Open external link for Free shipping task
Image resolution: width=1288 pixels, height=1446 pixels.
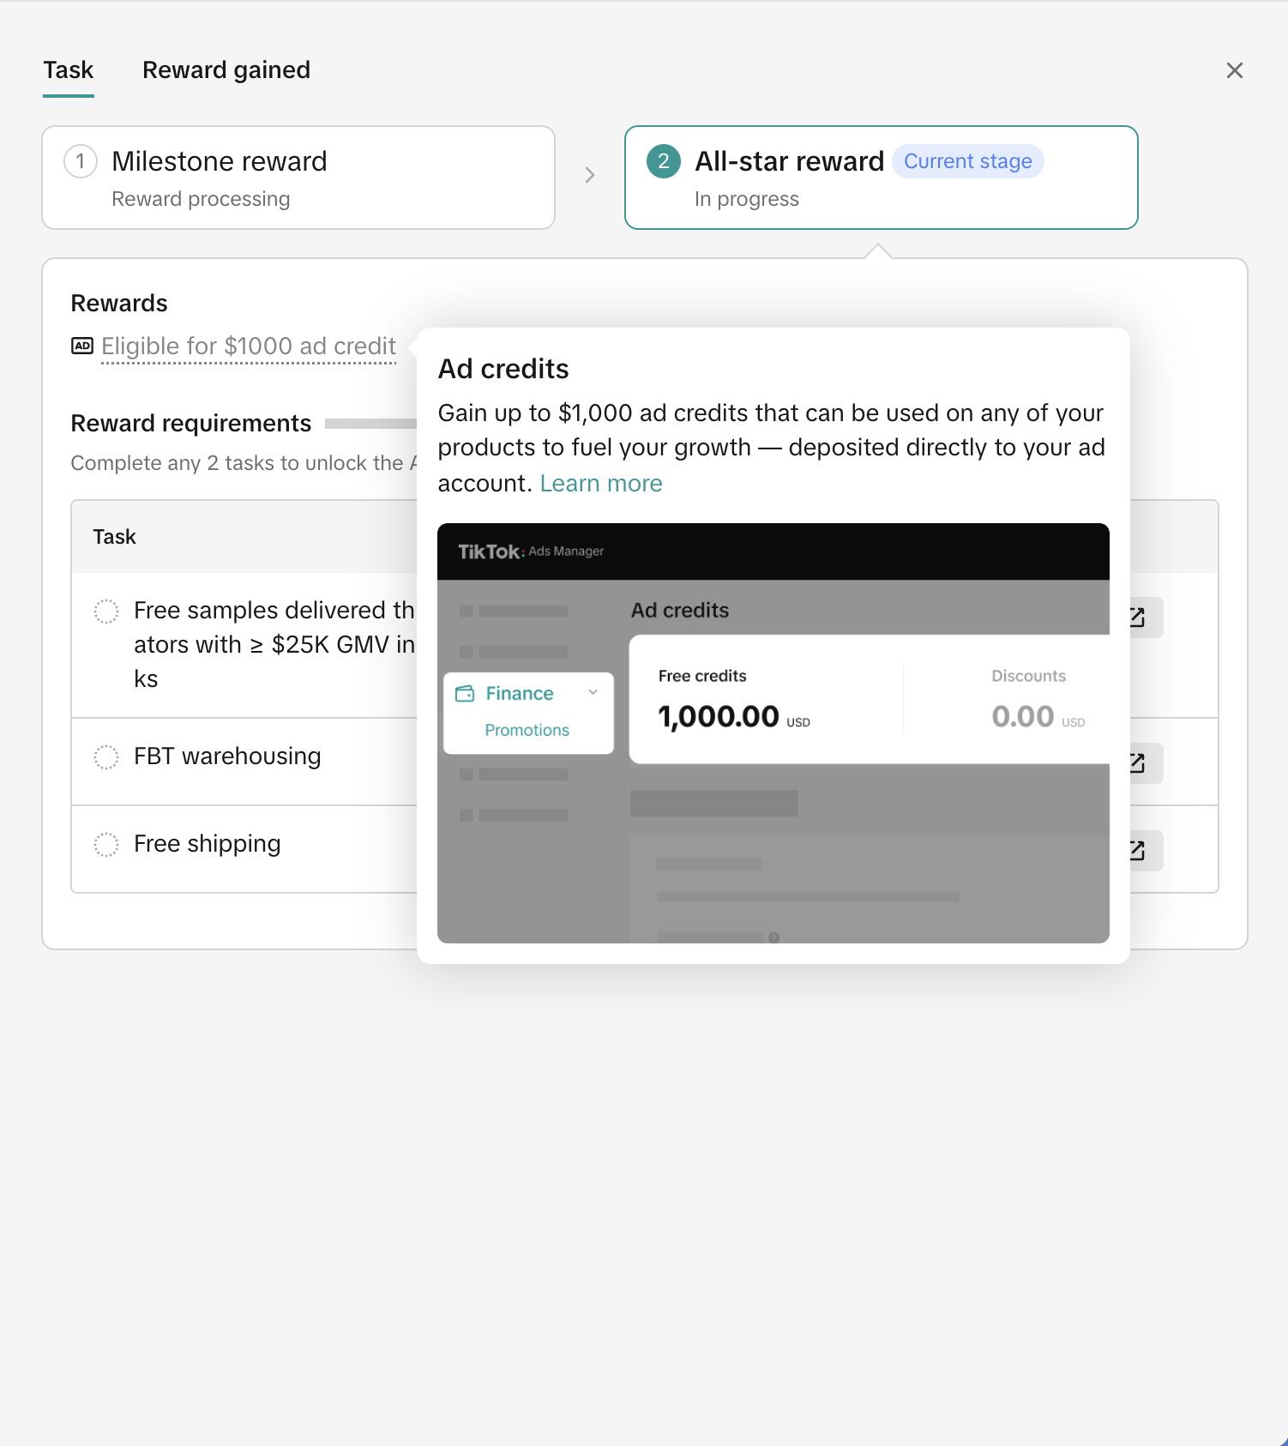[x=1141, y=851]
